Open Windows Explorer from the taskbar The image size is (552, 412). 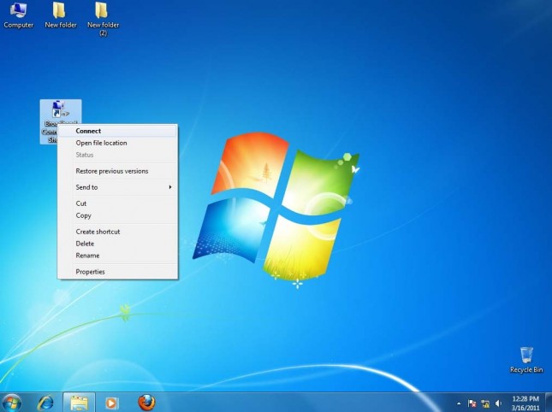coord(79,403)
